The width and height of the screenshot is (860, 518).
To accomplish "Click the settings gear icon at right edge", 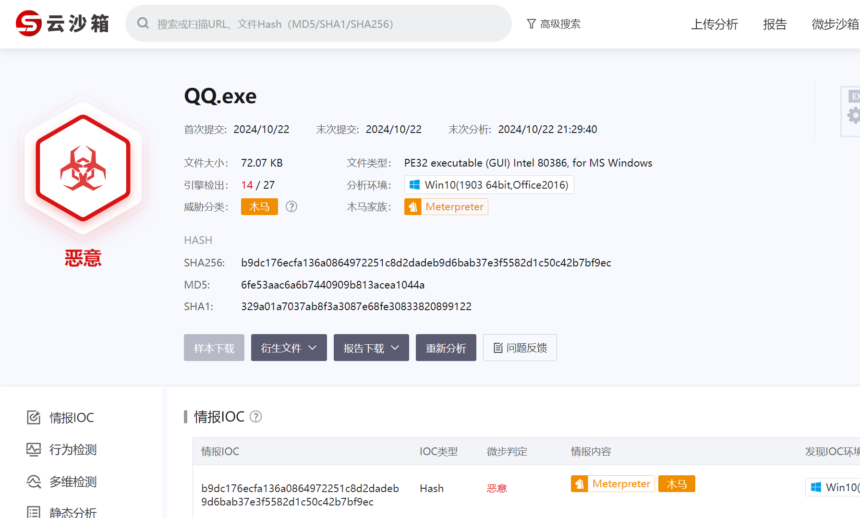I will click(853, 116).
